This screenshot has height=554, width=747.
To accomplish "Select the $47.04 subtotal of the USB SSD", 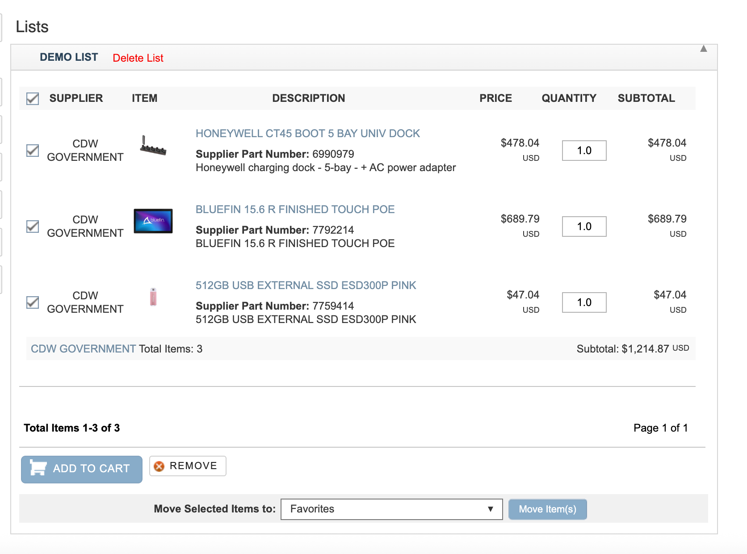I will coord(670,295).
